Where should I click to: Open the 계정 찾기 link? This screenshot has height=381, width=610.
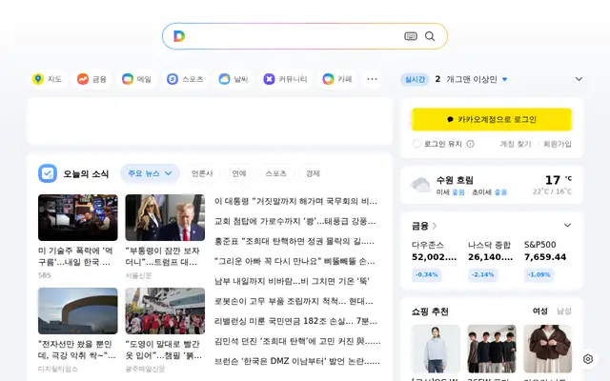coord(515,144)
